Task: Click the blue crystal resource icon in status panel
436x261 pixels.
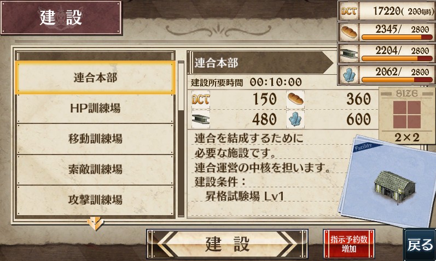Action: 348,75
